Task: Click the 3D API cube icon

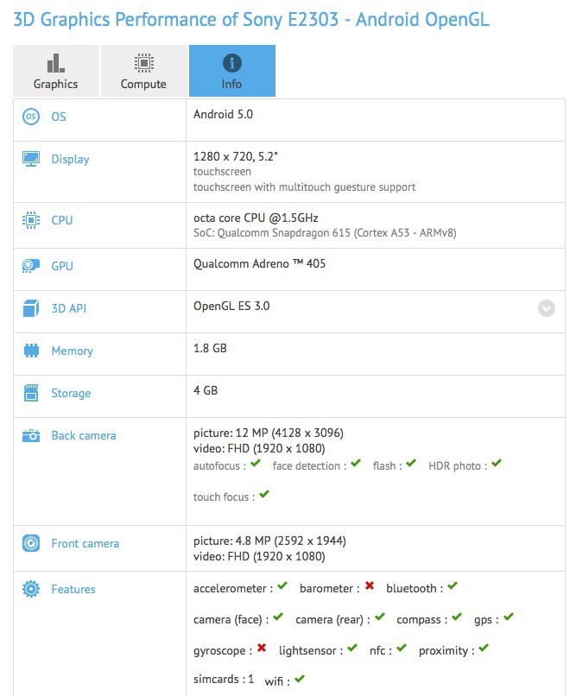Action: point(31,308)
